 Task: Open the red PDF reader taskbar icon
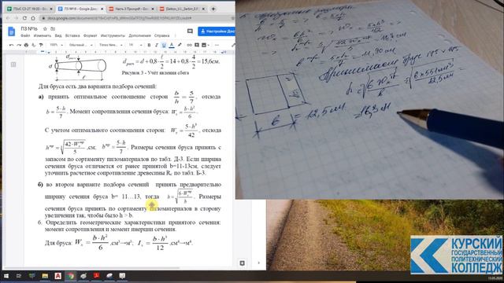coord(96,276)
